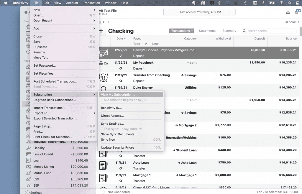Toggle cleared circle on 11/17/21 Transfer row

click(121, 81)
